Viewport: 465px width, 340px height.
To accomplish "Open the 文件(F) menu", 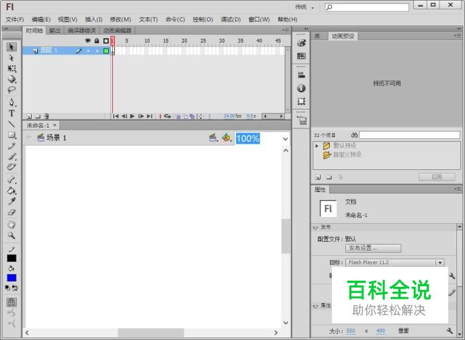I will 15,19.
